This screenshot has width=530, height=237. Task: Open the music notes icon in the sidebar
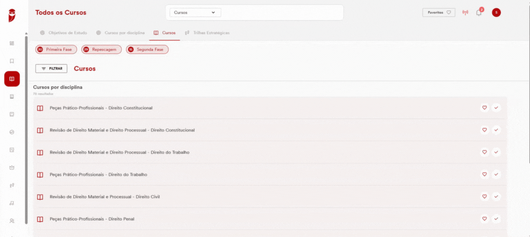[12, 203]
